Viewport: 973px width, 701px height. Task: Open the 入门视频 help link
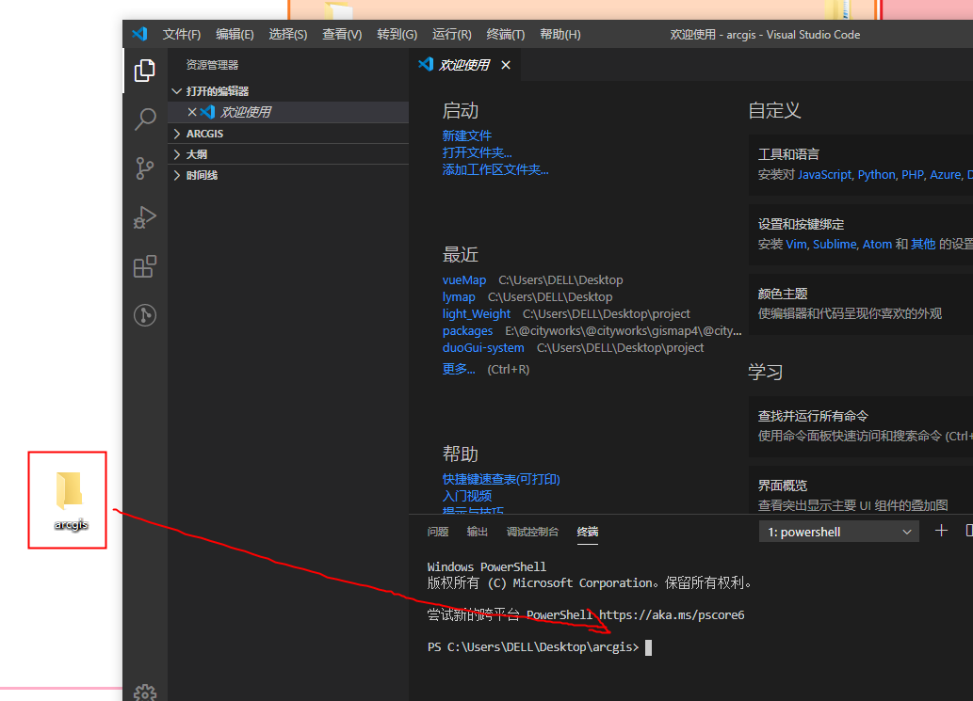467,496
